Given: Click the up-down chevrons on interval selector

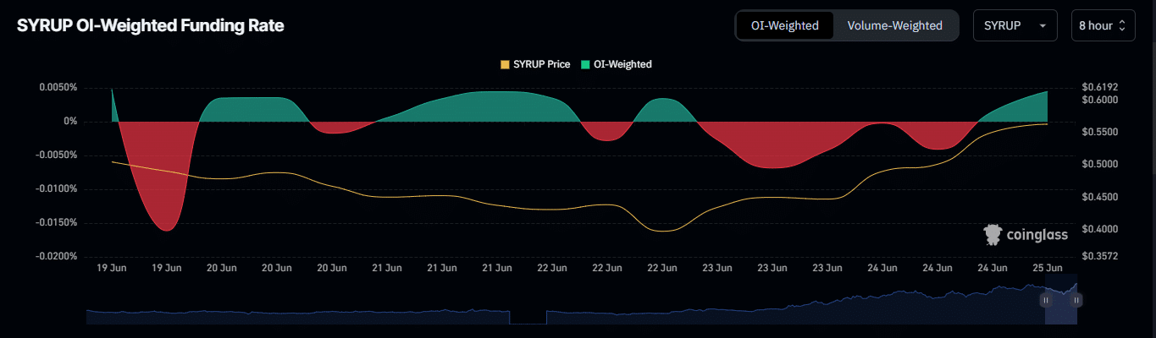Looking at the screenshot, I should [x=1122, y=25].
